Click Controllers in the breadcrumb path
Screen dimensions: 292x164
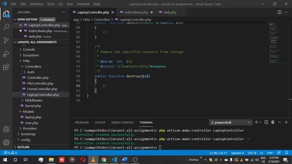click(102, 20)
